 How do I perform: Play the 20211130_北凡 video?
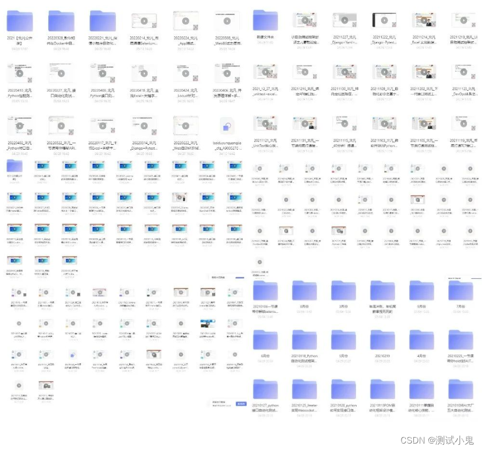pos(345,72)
